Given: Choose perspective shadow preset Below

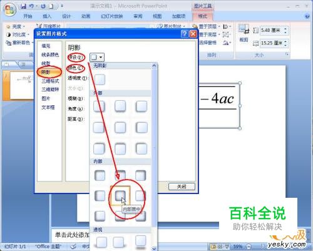Looking at the screenshot, I should pyautogui.click(x=141, y=242).
